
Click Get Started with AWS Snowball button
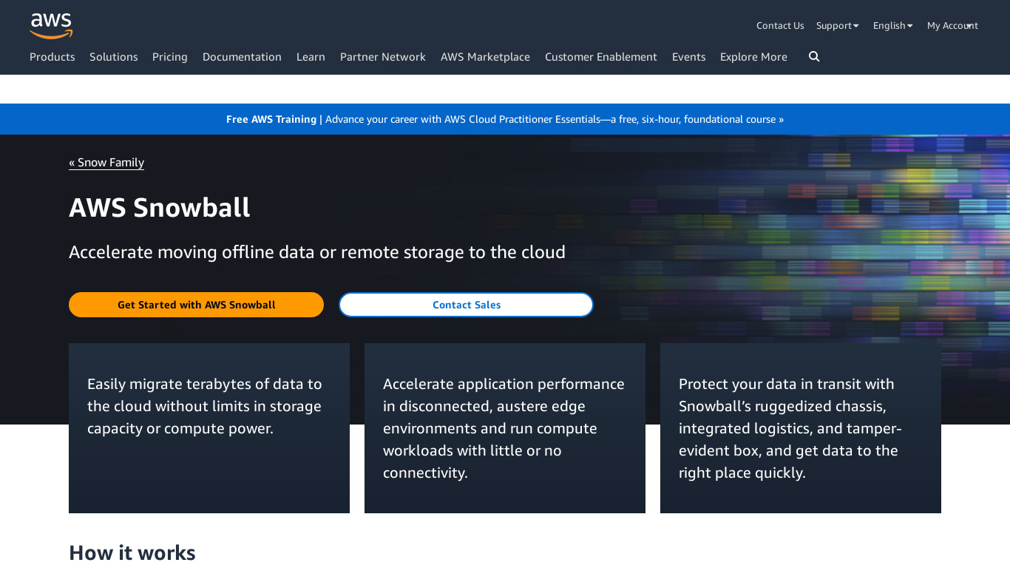tap(196, 305)
